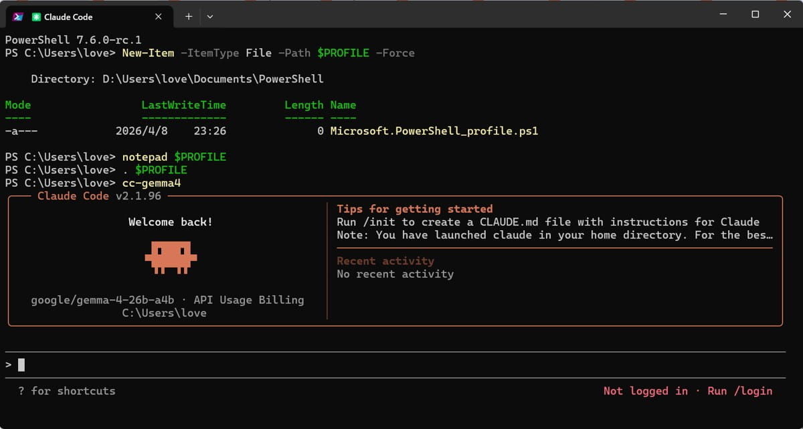Close the terminal window
The width and height of the screenshot is (803, 429).
pos(786,14)
